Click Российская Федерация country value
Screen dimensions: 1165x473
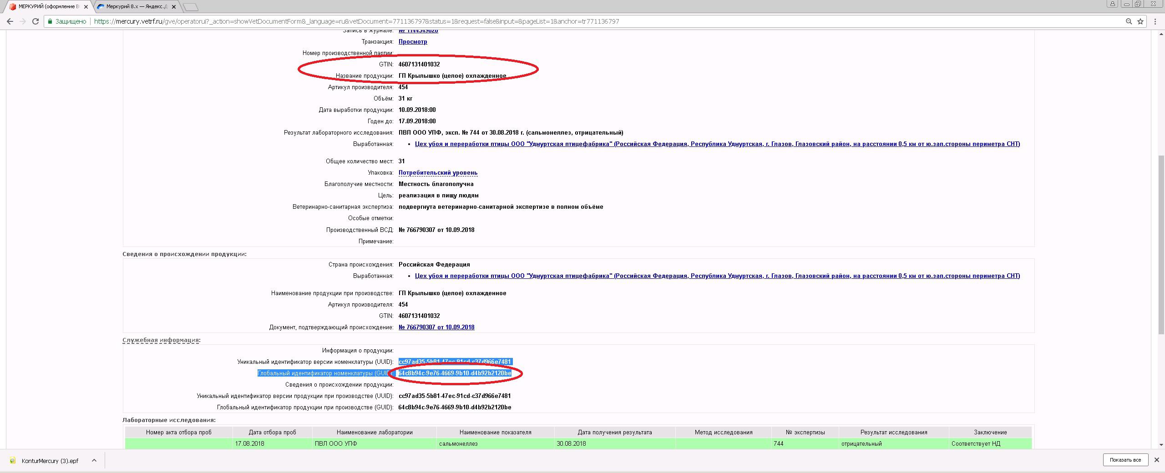[434, 264]
